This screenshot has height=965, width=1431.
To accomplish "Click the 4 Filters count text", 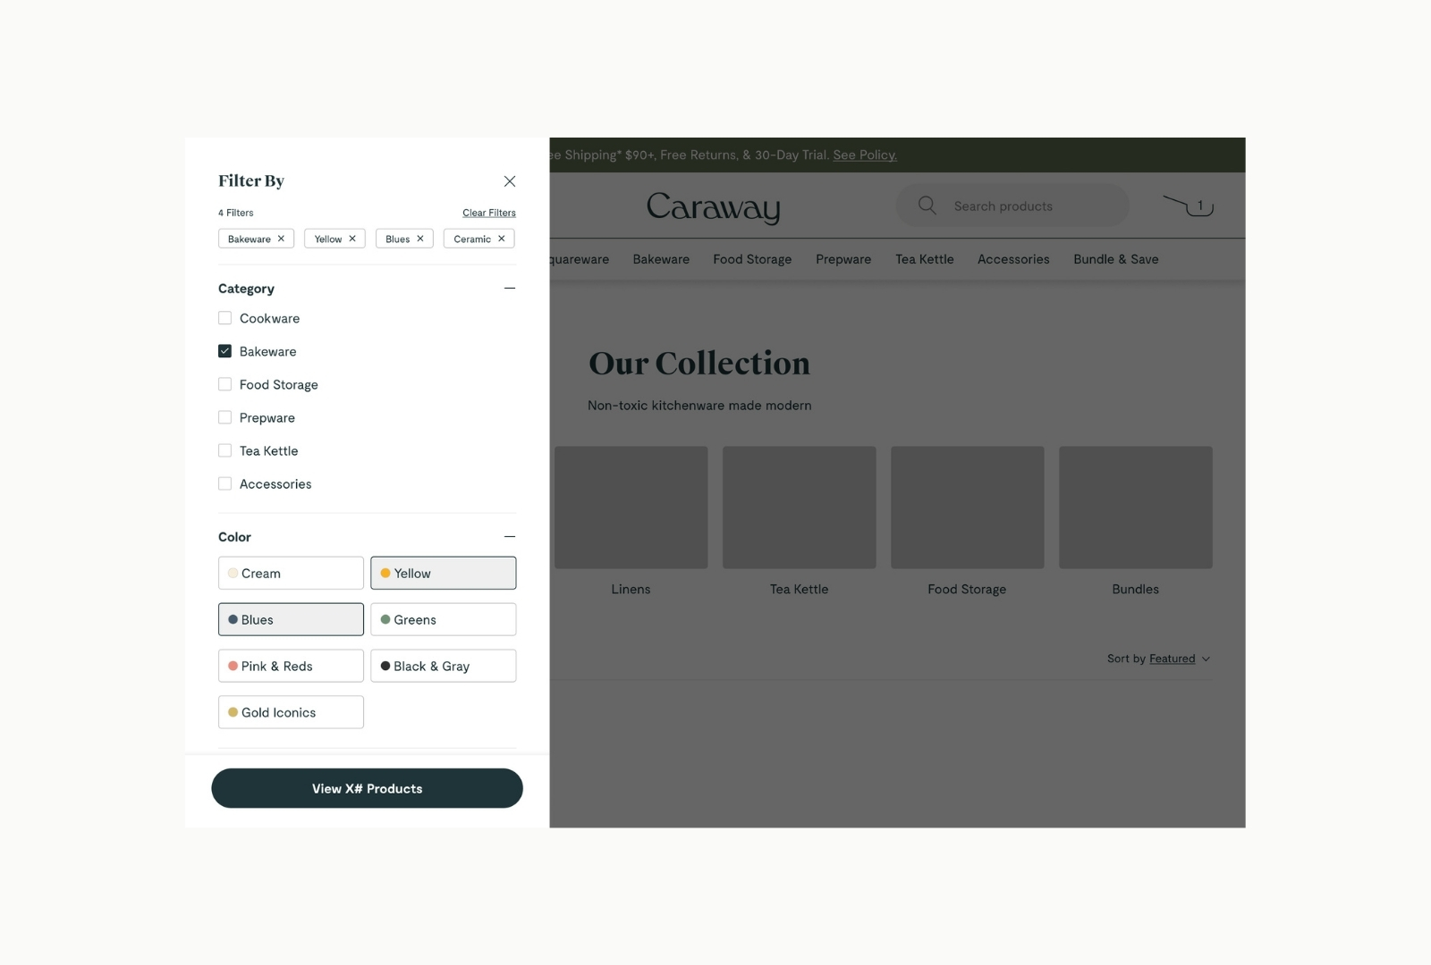I will 236,213.
